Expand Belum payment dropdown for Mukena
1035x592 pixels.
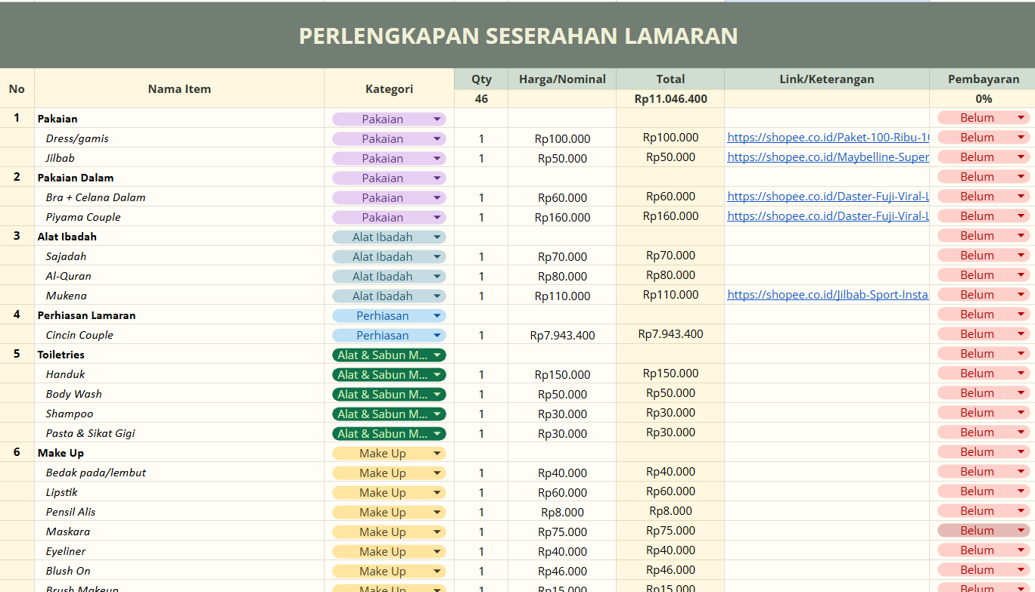tap(1021, 295)
